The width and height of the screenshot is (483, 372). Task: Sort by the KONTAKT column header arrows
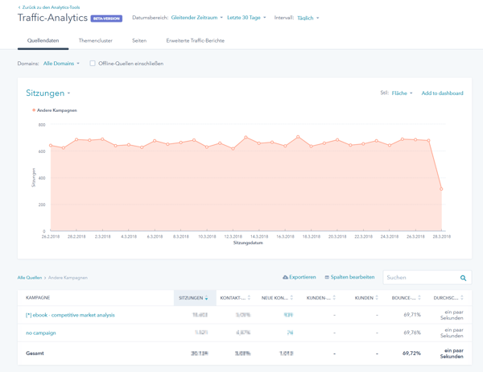pos(249,298)
